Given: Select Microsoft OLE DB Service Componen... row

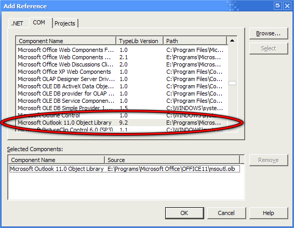Looking at the screenshot, I should [122, 101].
